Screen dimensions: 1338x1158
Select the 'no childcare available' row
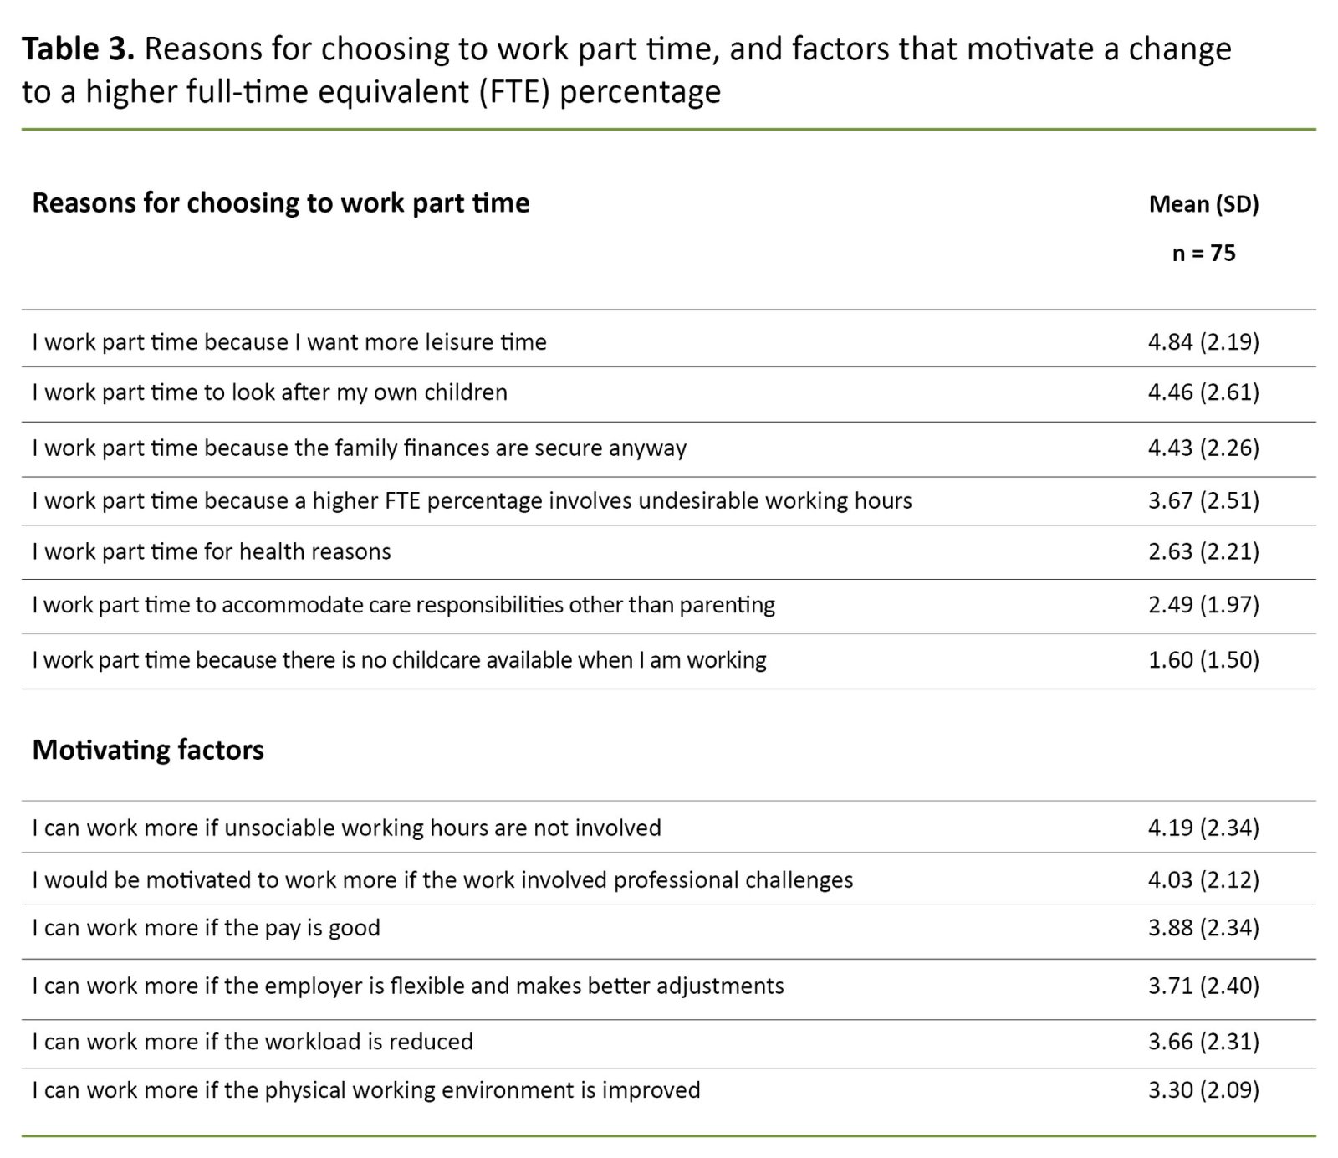(x=399, y=660)
